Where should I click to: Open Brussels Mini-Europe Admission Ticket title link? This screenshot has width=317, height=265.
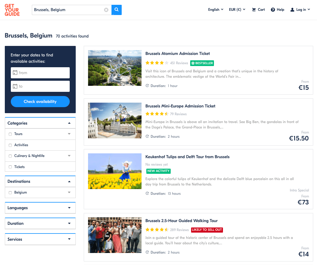click(180, 106)
